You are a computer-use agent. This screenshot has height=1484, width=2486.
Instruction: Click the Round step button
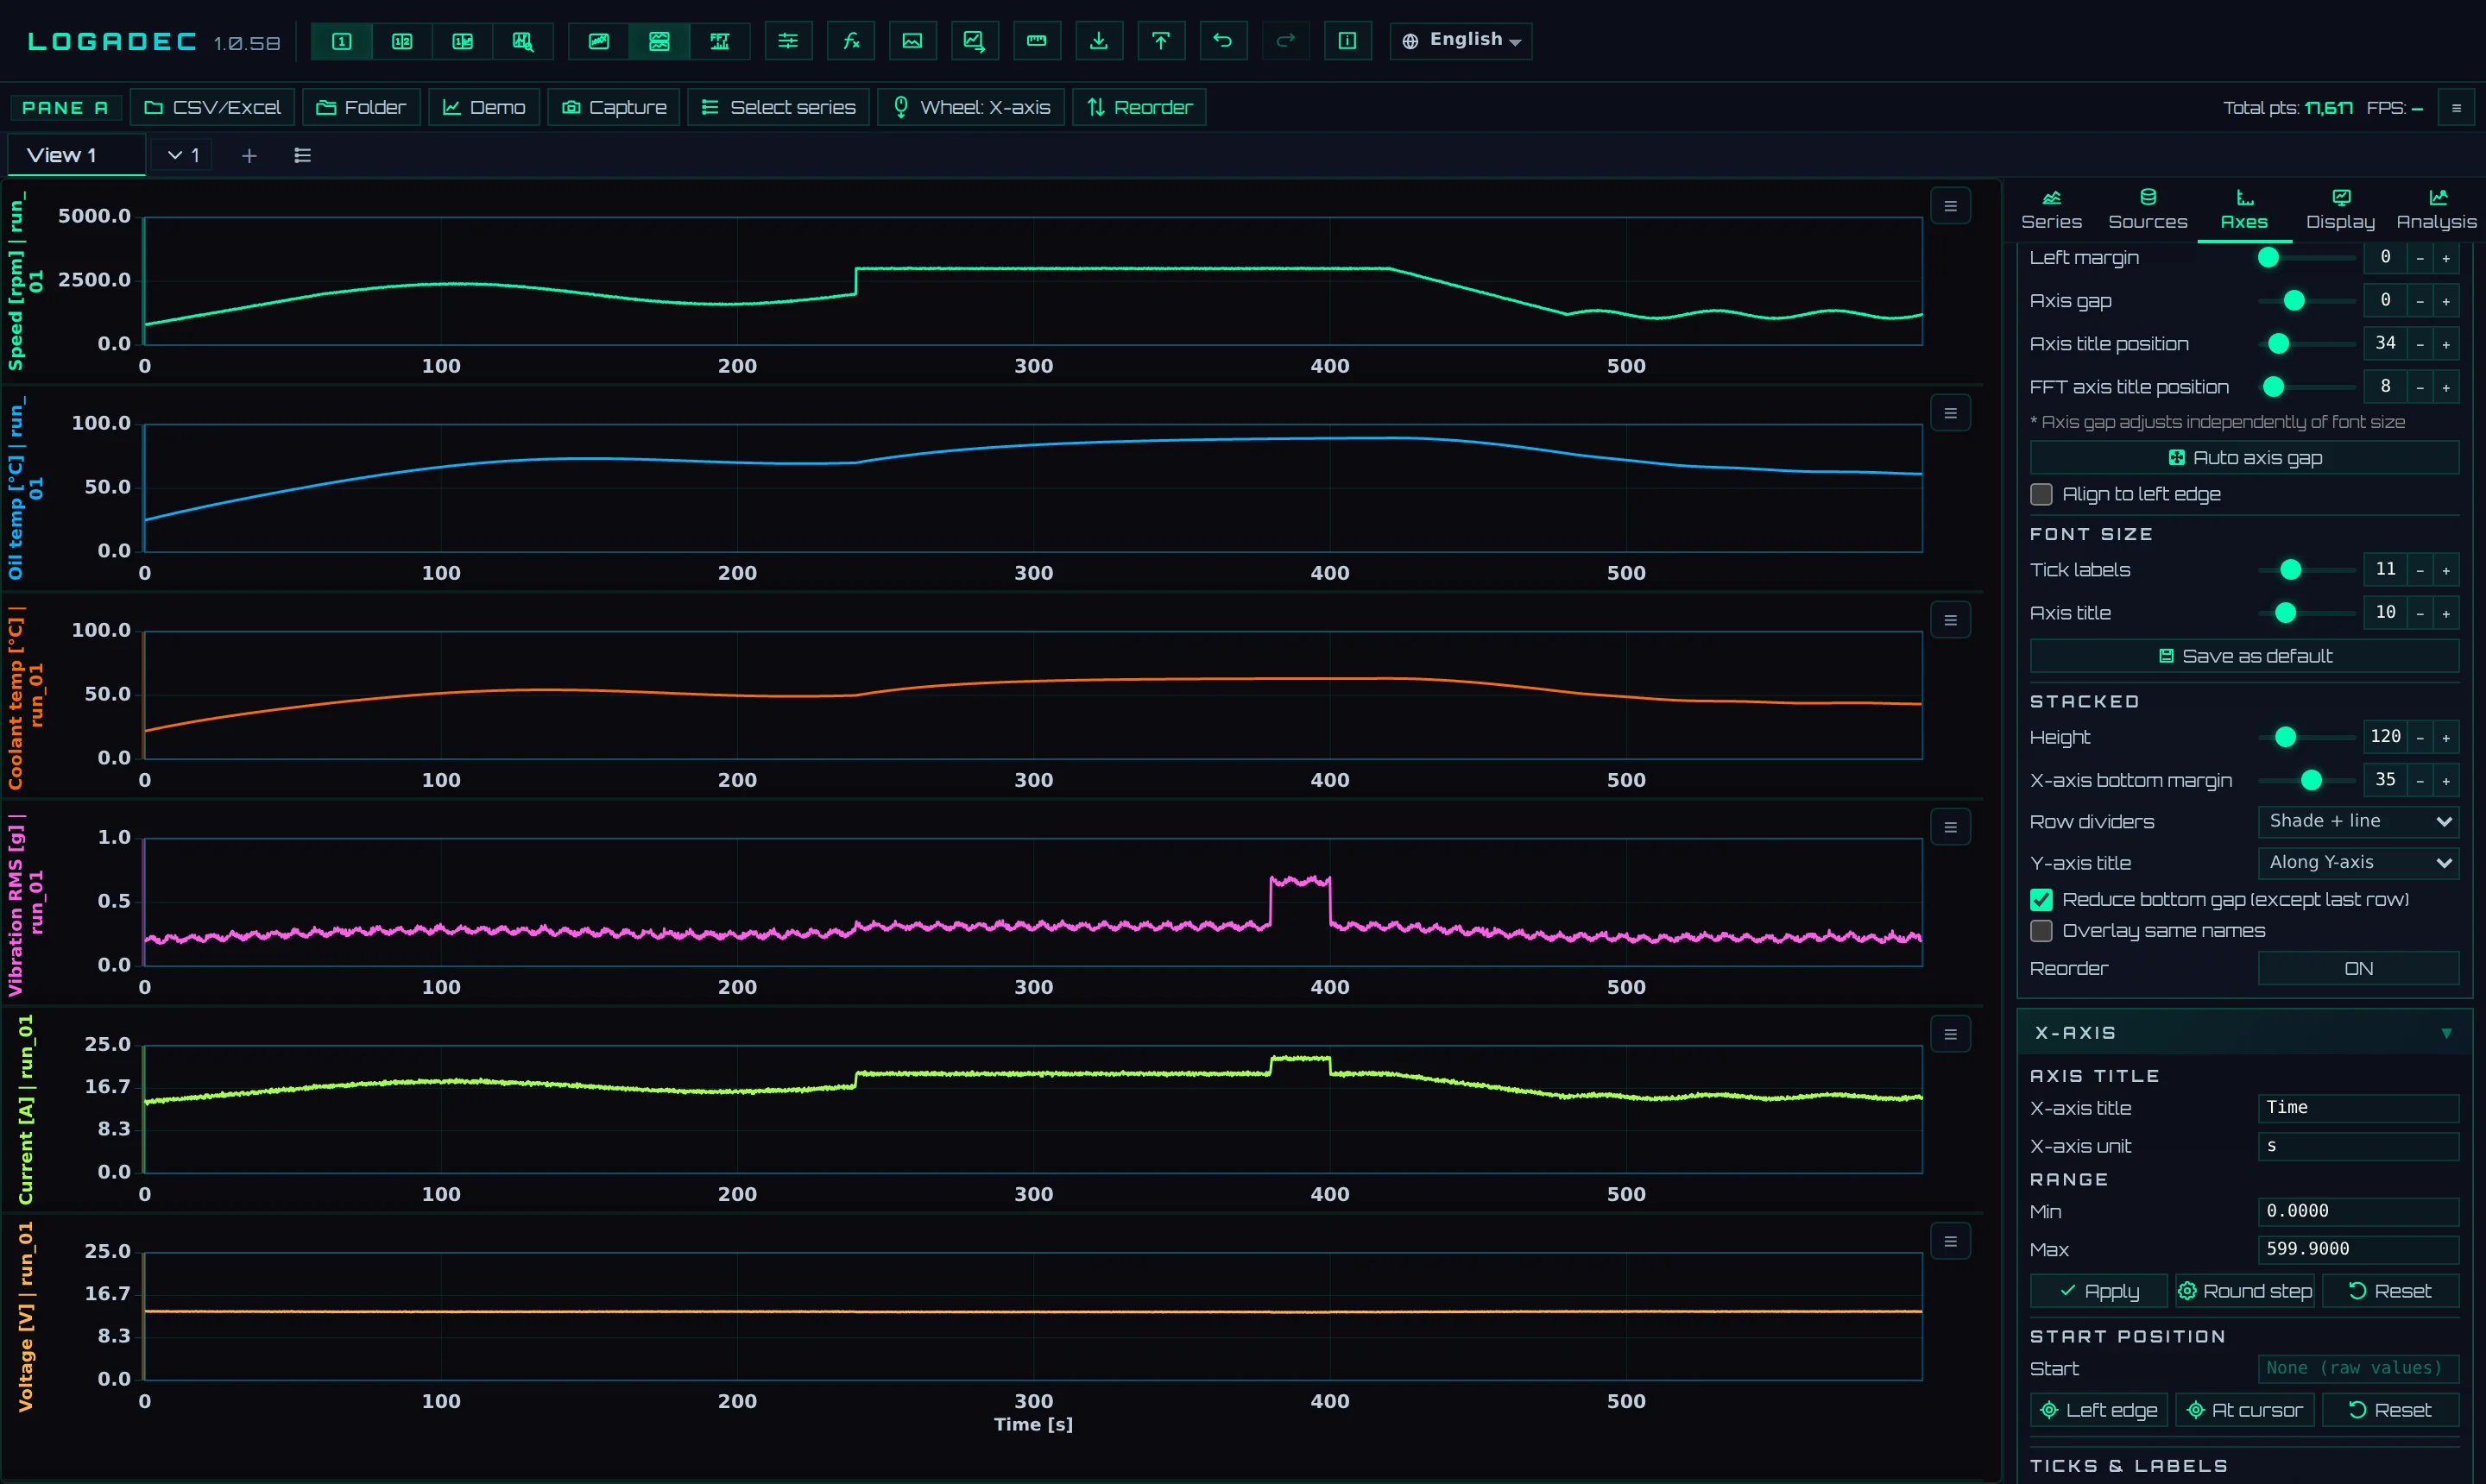coord(2244,1291)
